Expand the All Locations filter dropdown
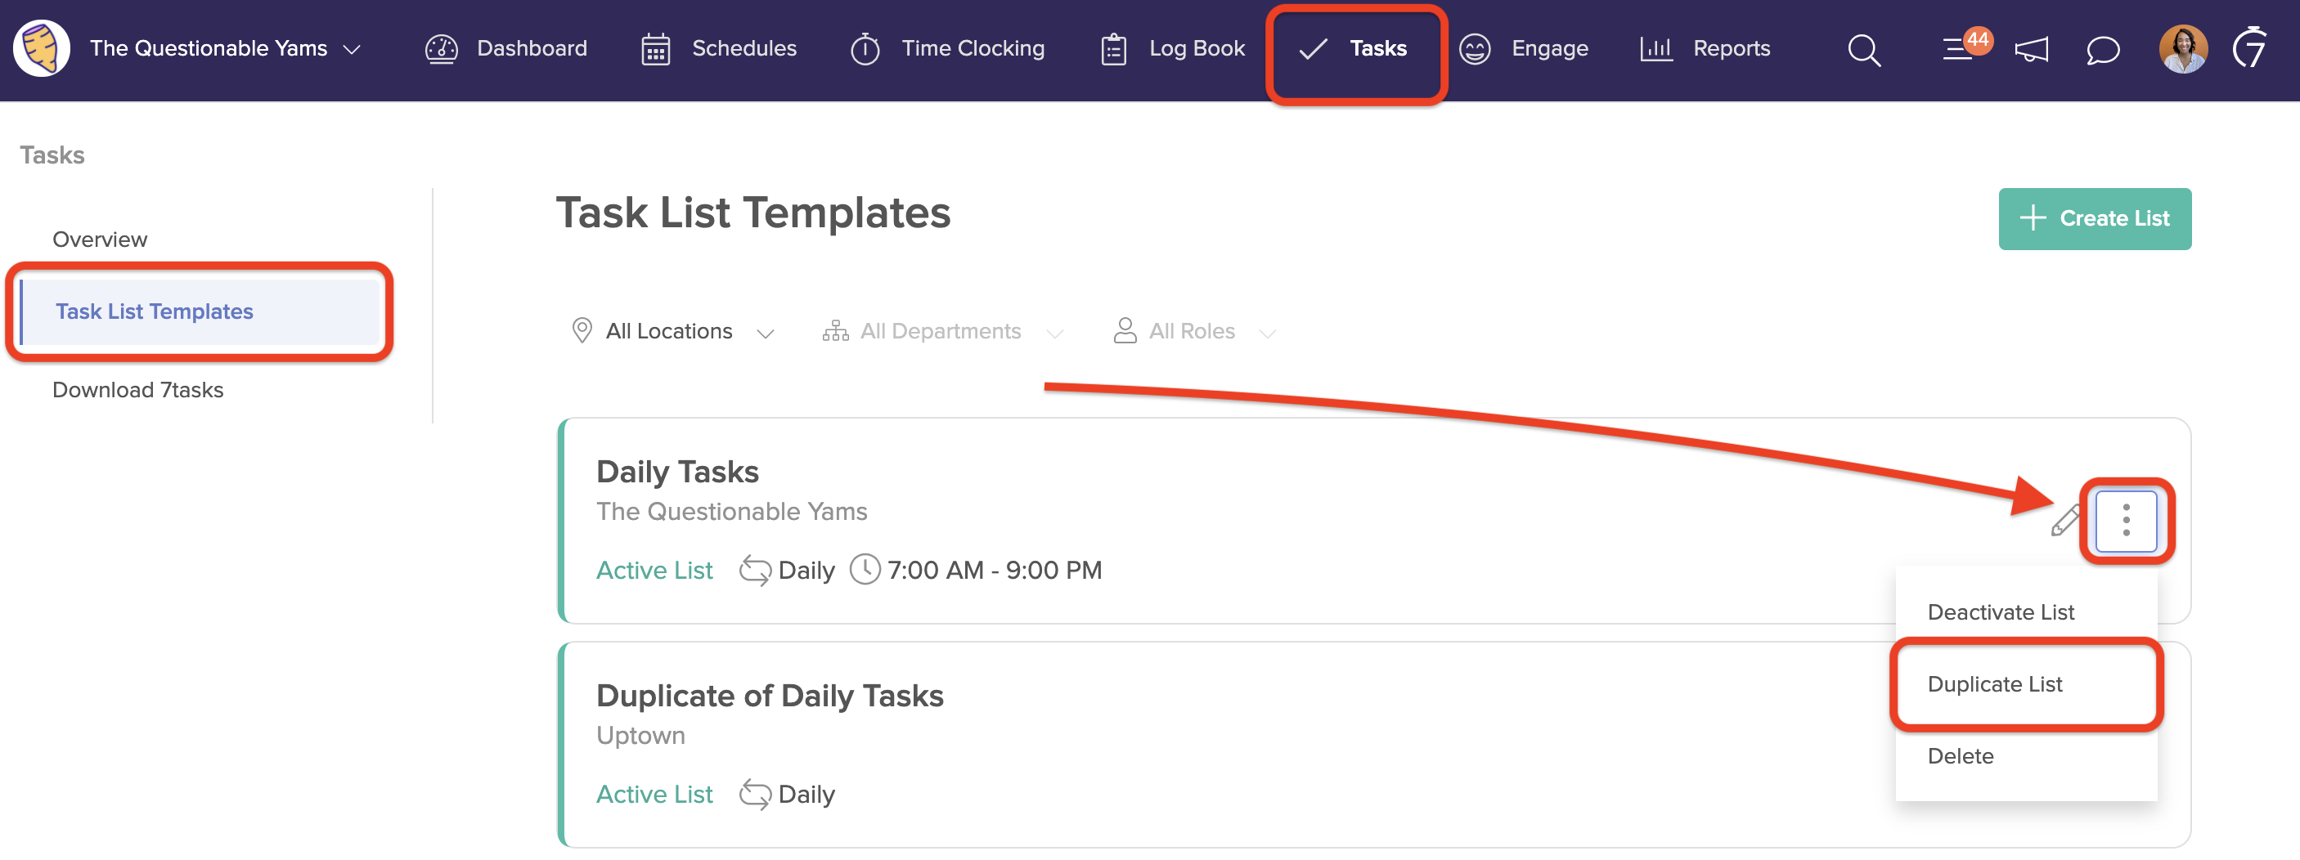The image size is (2300, 860). coord(672,332)
